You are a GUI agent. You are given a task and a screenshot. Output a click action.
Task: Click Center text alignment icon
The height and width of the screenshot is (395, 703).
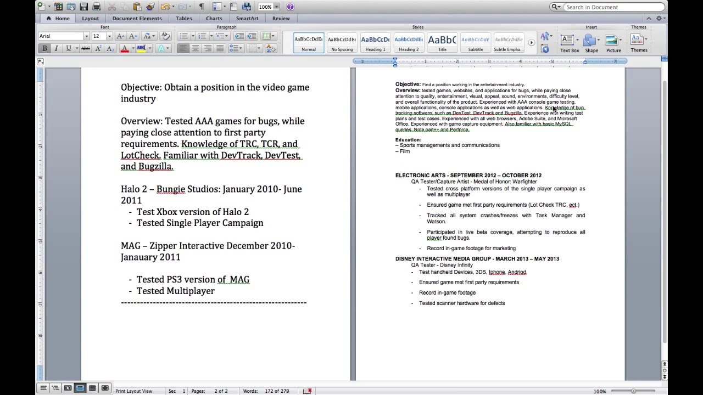[x=196, y=48]
